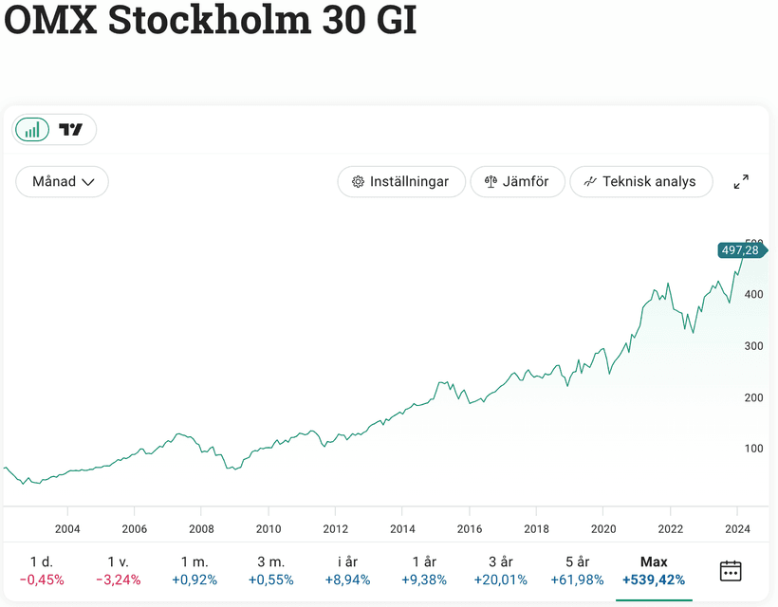Expand the chart to fullscreen
778x607 pixels.
[x=741, y=181]
